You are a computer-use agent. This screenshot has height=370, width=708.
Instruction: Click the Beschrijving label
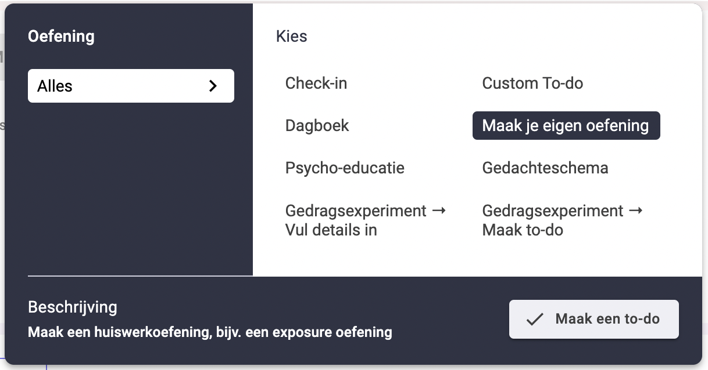click(x=73, y=307)
